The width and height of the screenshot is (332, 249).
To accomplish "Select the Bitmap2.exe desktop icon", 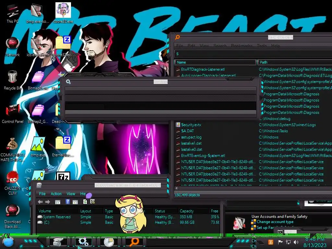I will coord(38,80).
